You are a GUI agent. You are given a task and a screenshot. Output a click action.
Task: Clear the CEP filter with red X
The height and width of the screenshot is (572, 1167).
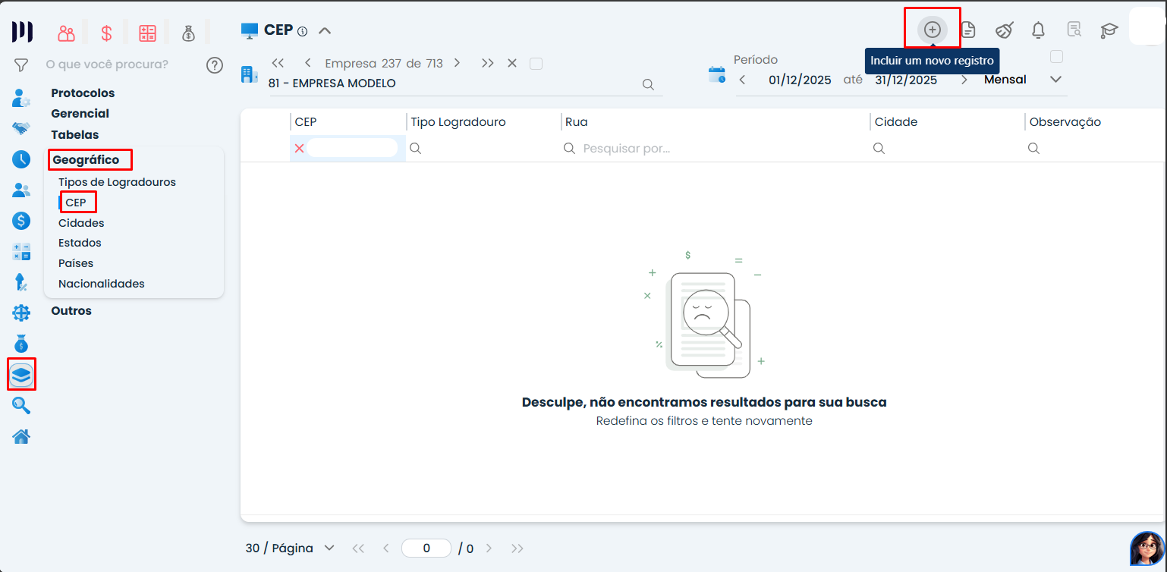point(299,149)
